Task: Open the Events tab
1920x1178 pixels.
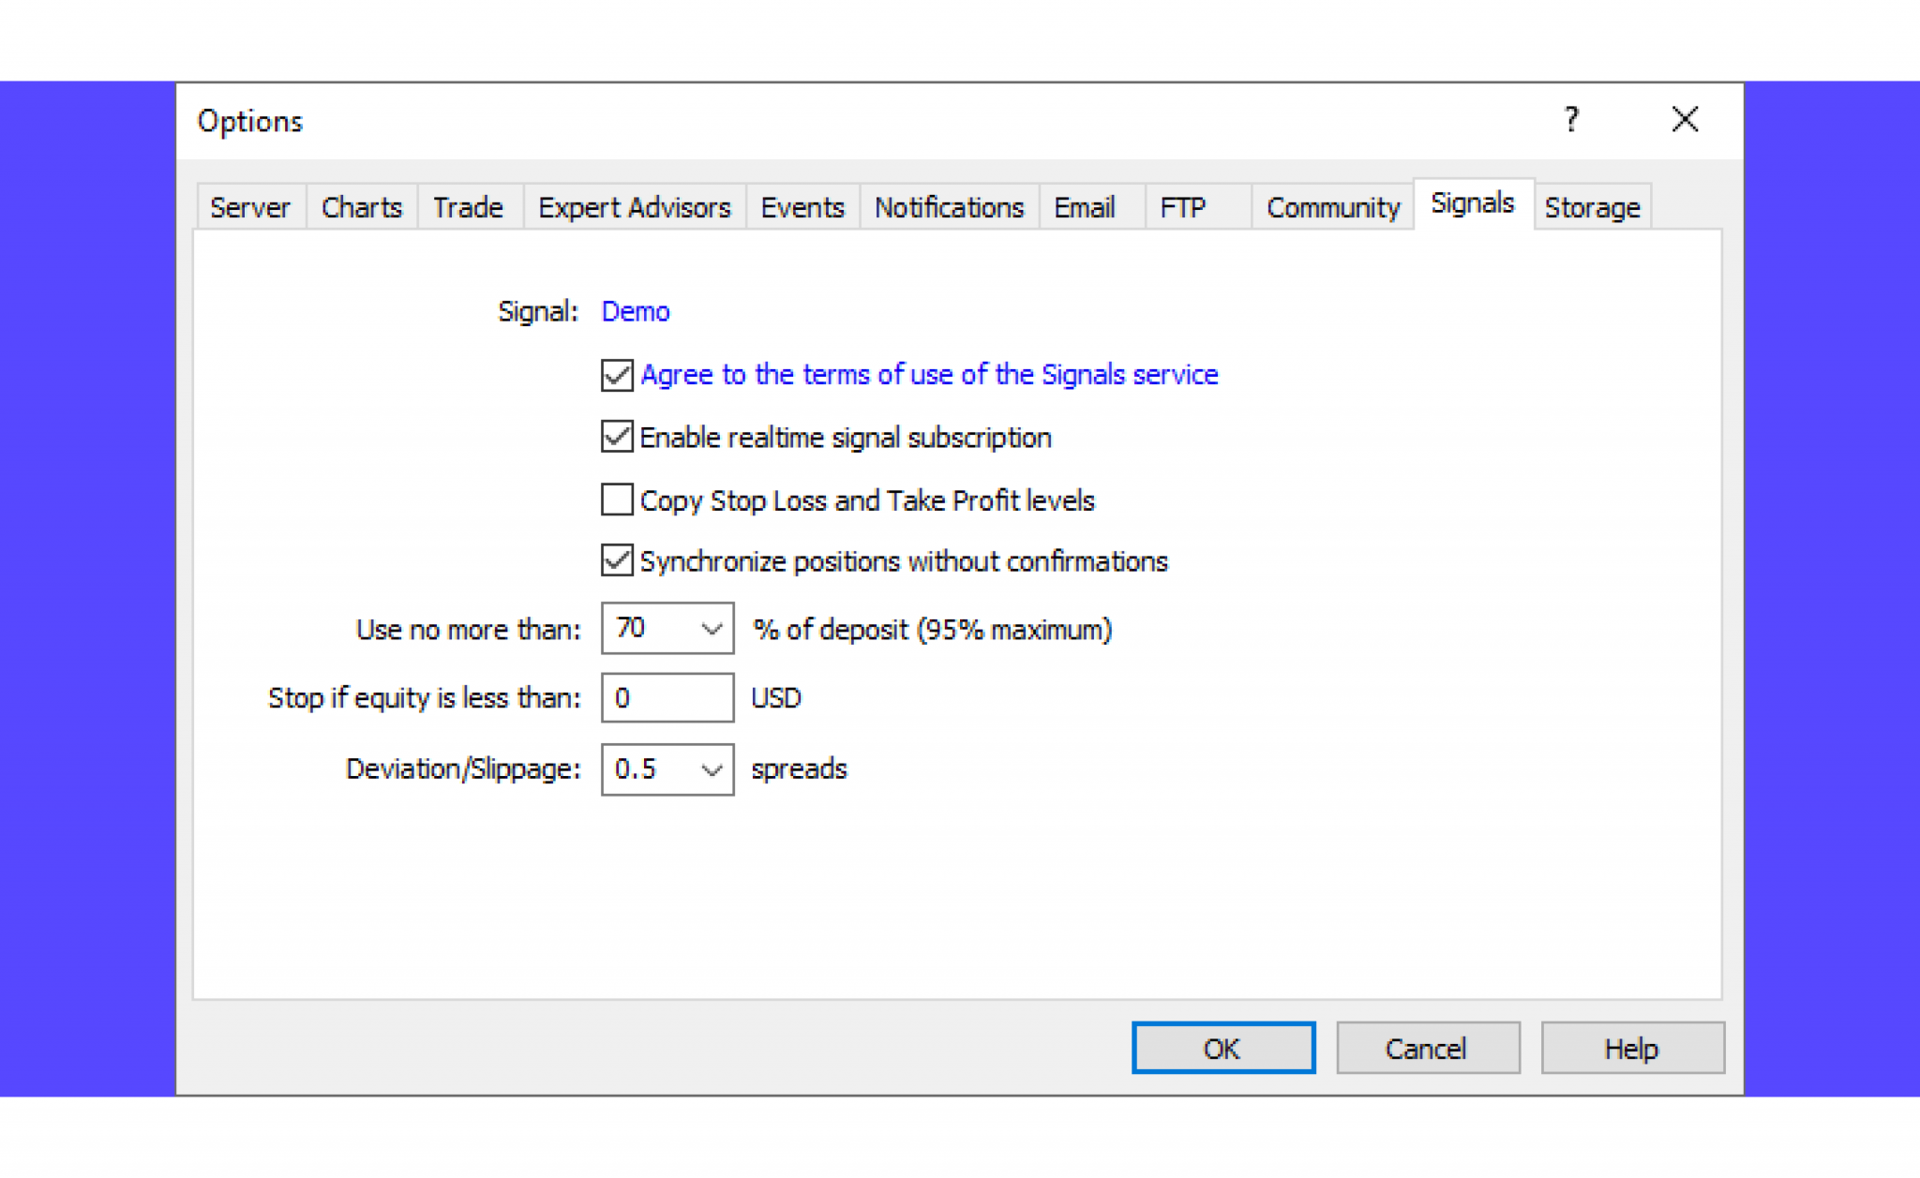Action: click(802, 207)
